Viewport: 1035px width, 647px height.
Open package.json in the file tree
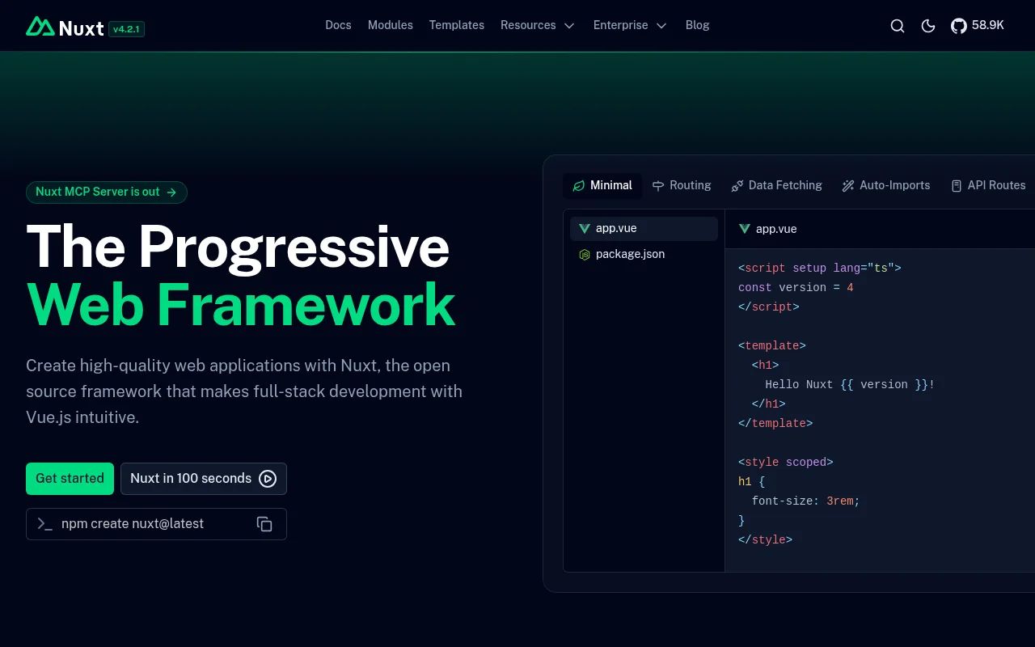pyautogui.click(x=629, y=254)
